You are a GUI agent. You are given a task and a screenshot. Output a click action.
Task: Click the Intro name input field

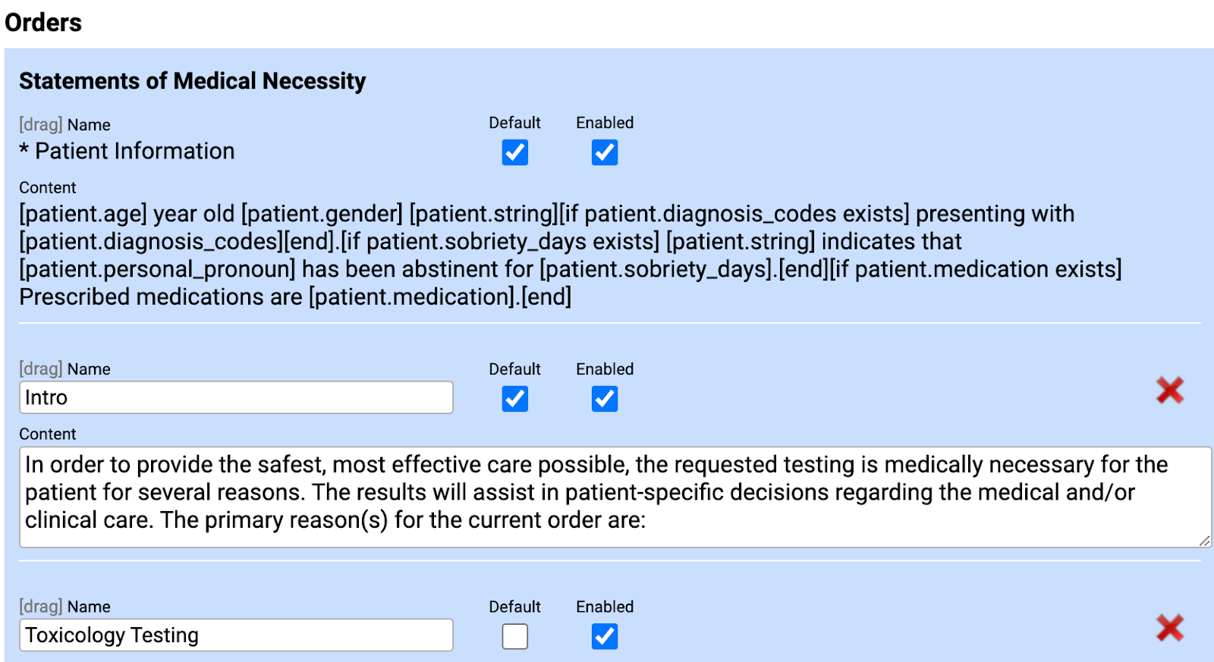[x=235, y=397]
